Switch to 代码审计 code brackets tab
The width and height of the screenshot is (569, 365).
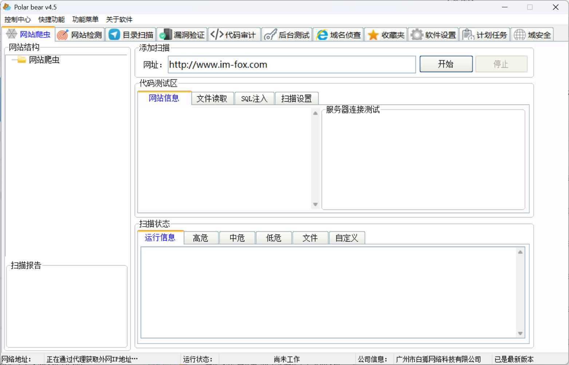[x=234, y=35]
